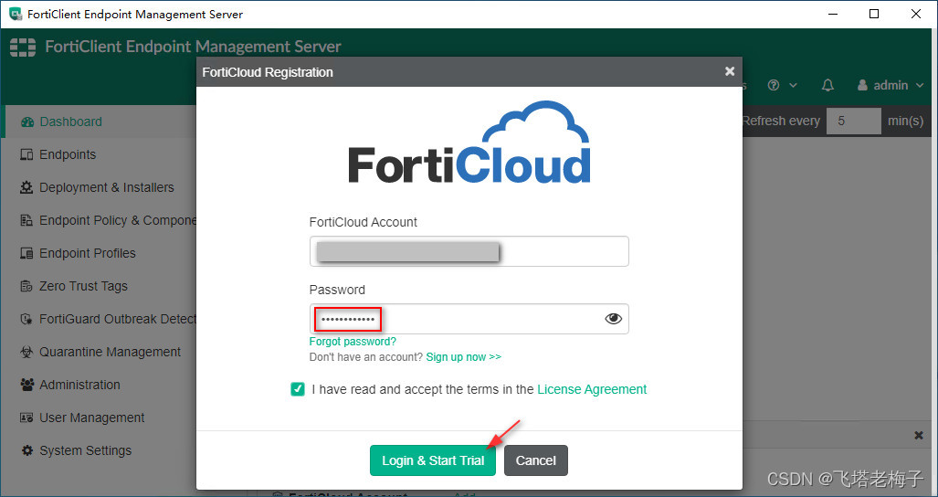Image resolution: width=938 pixels, height=497 pixels.
Task: Follow the Forgot password? link
Action: pos(353,342)
